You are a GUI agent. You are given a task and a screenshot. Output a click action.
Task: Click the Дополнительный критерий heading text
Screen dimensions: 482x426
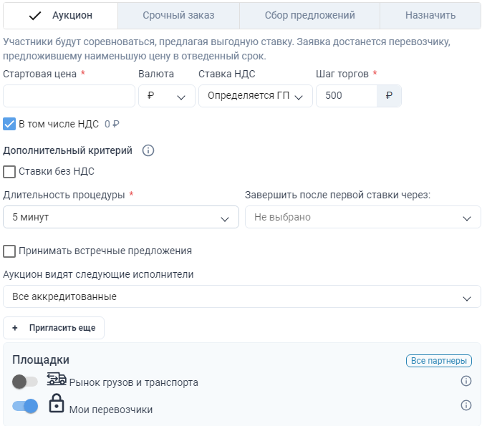pos(67,150)
